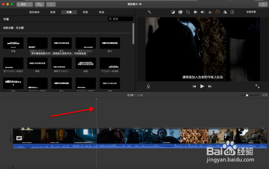This screenshot has width=269, height=169.
Task: Click the first speed handle above the clip
Action: [x=23, y=129]
